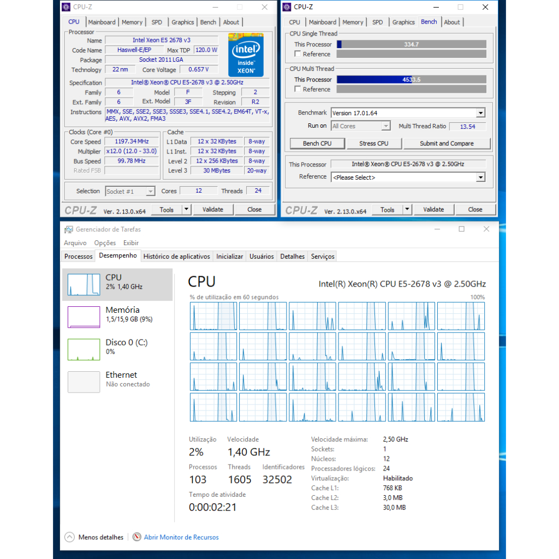This screenshot has width=559, height=559.
Task: Click the first logical processor graph in Task Manager
Action: tap(213, 316)
